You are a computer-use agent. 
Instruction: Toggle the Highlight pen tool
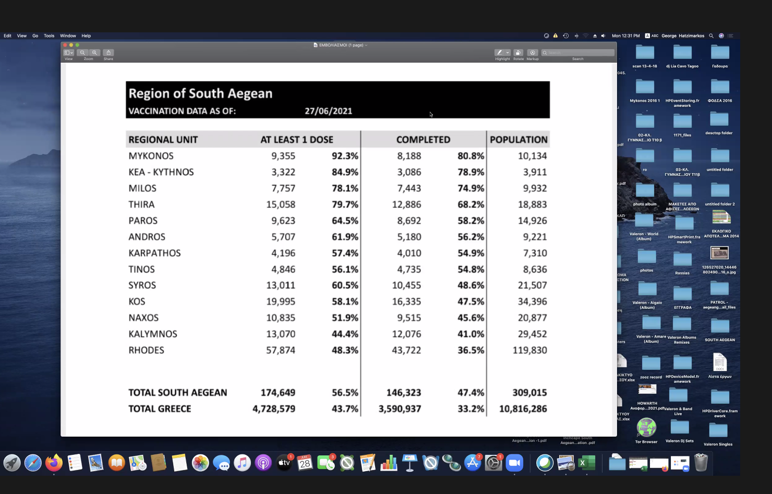[499, 53]
